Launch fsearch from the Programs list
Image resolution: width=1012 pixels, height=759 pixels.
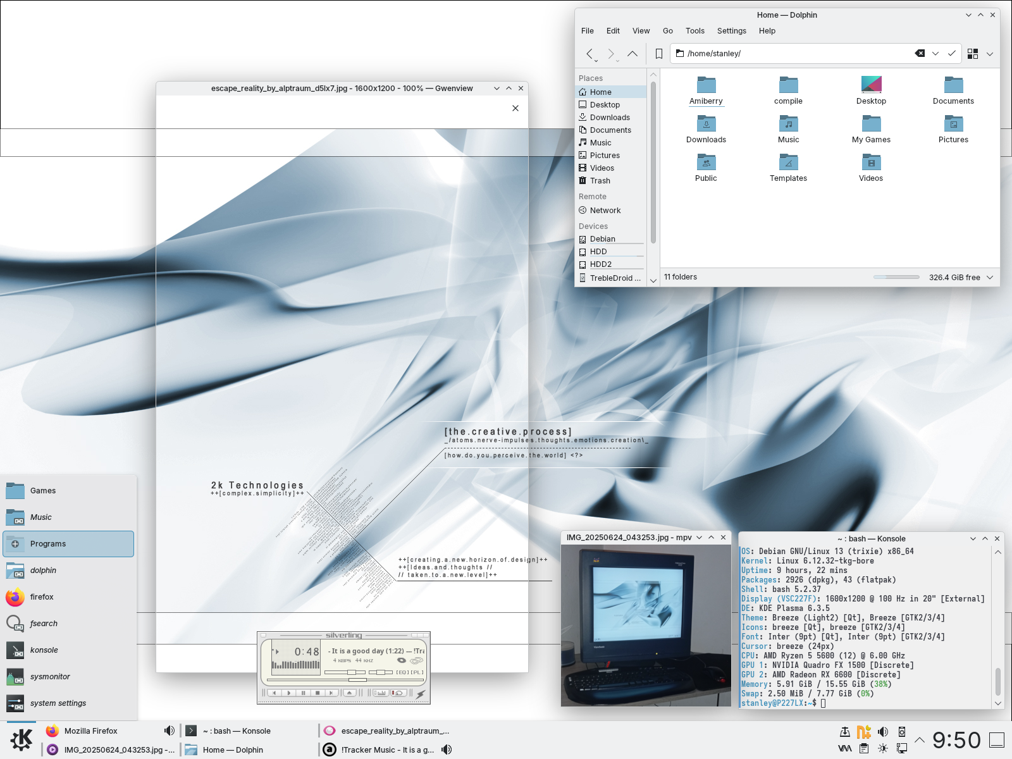(68, 624)
